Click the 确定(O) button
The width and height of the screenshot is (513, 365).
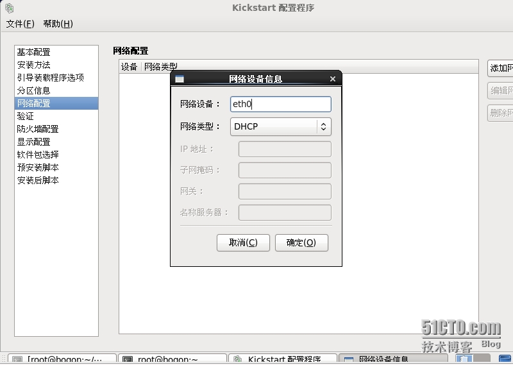click(301, 243)
